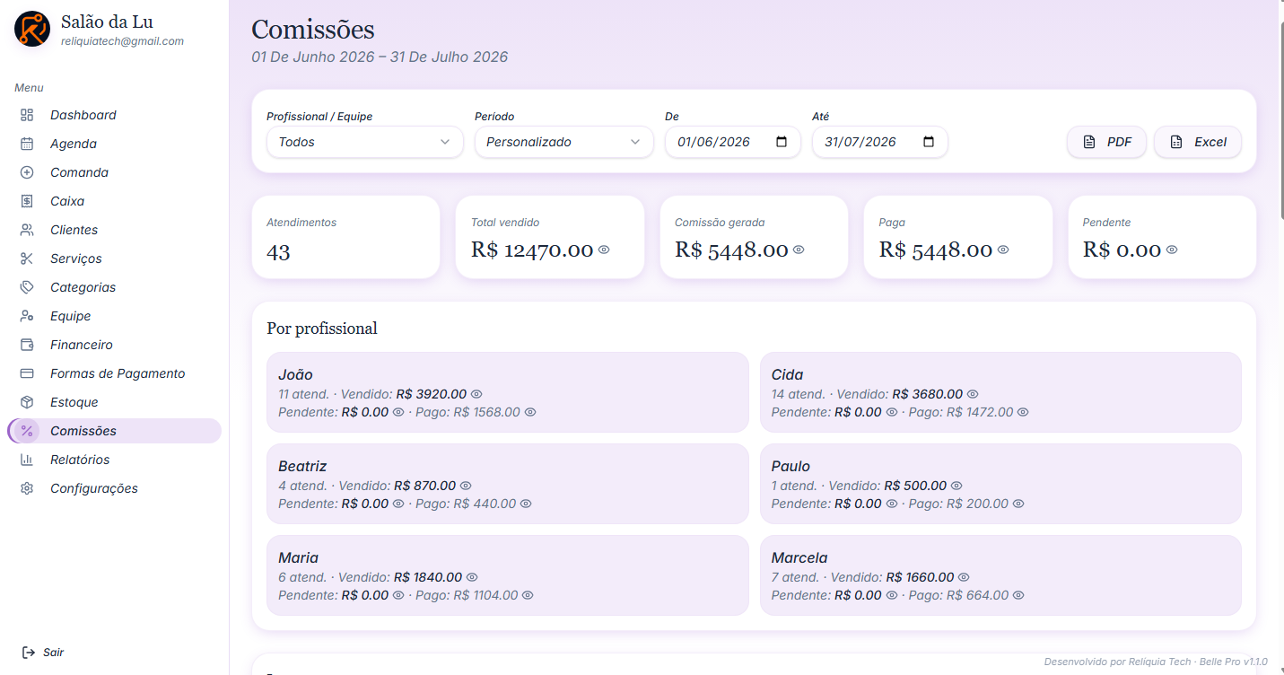The width and height of the screenshot is (1284, 675).
Task: Click the reliquiatech@gmail.com account email
Action: pyautogui.click(x=122, y=41)
